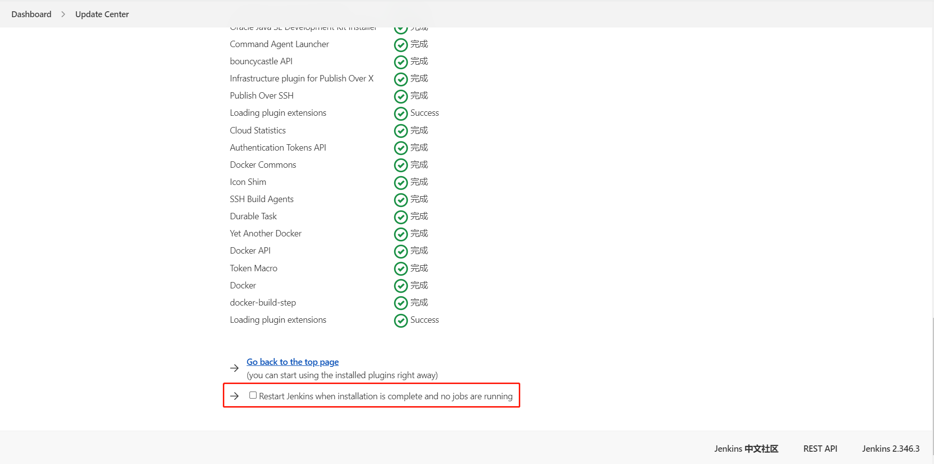Select the completion icon beside Command Agent Launcher
934x464 pixels.
pyautogui.click(x=401, y=44)
